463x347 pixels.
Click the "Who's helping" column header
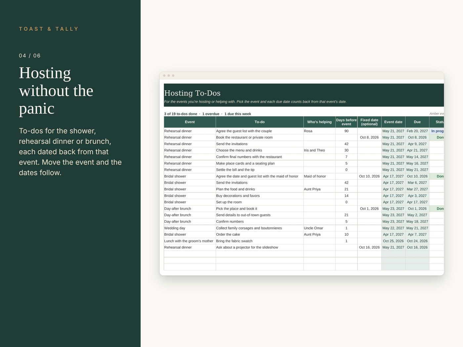click(x=319, y=122)
